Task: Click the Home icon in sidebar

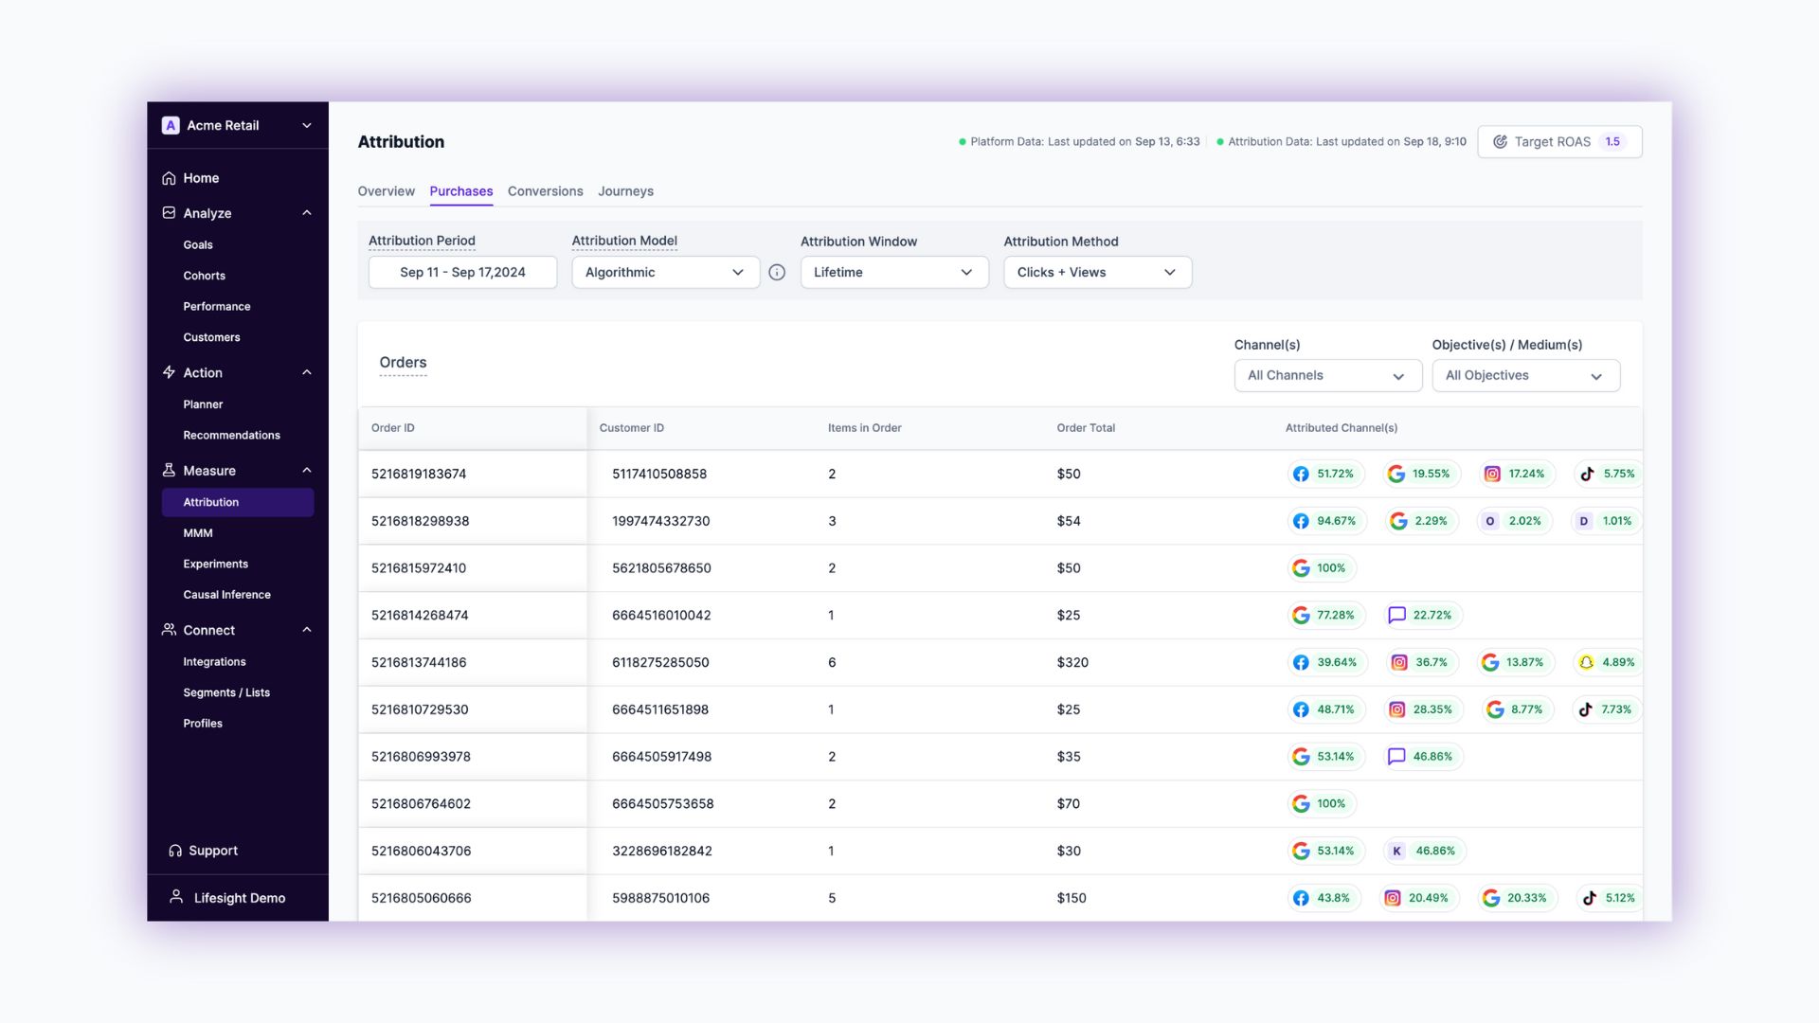Action: click(x=169, y=178)
